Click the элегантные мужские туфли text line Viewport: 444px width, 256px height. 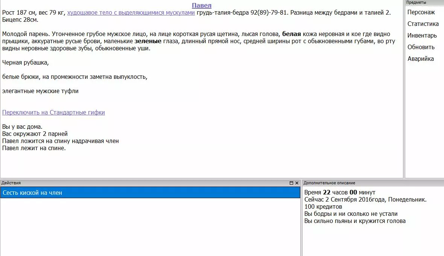(x=40, y=91)
